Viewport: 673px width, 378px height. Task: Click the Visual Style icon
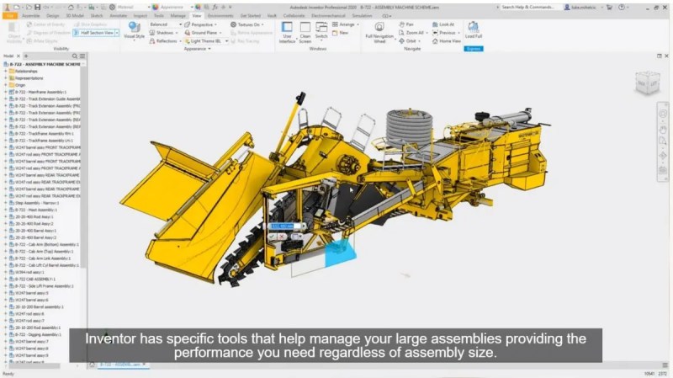tap(135, 28)
